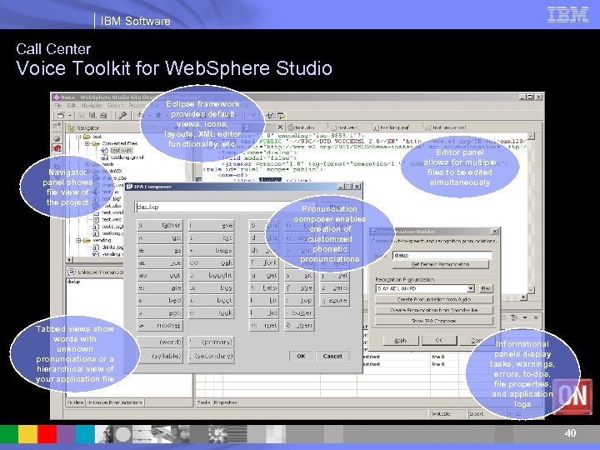The image size is (600, 450).
Task: Click the IPA Composer title bar icon
Action: click(129, 187)
